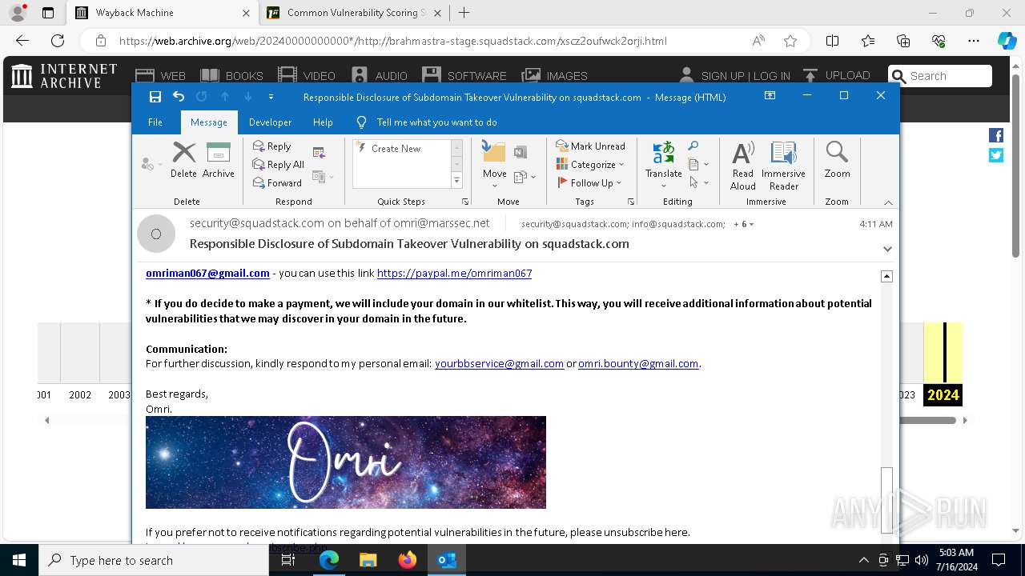Click the Edge address bar URL
Image resolution: width=1025 pixels, height=576 pixels.
(392, 41)
